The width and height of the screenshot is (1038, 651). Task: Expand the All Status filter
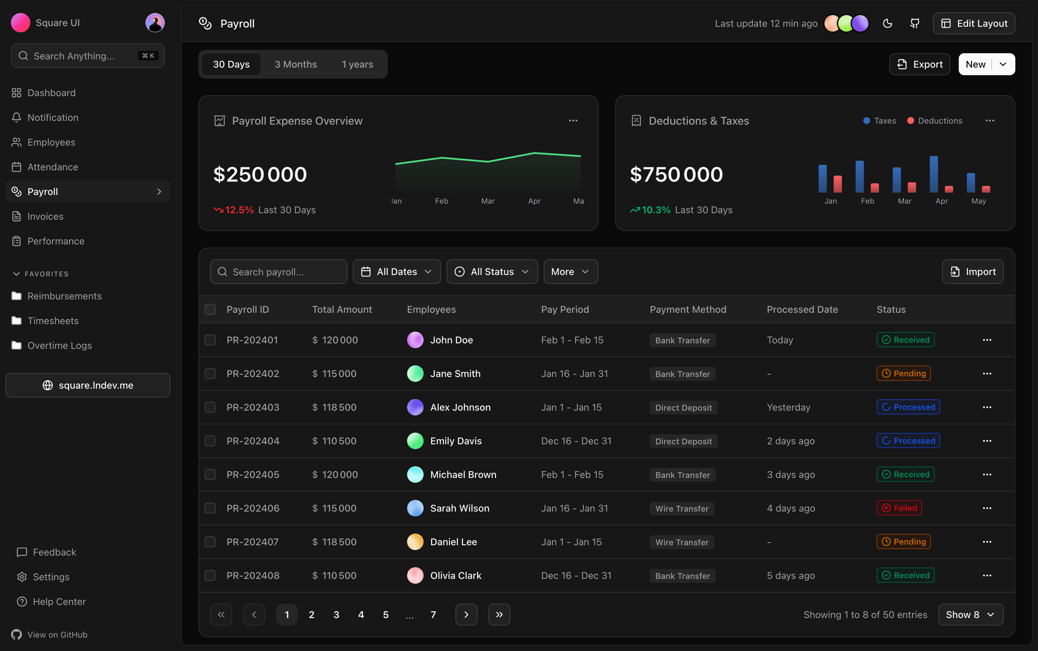492,272
